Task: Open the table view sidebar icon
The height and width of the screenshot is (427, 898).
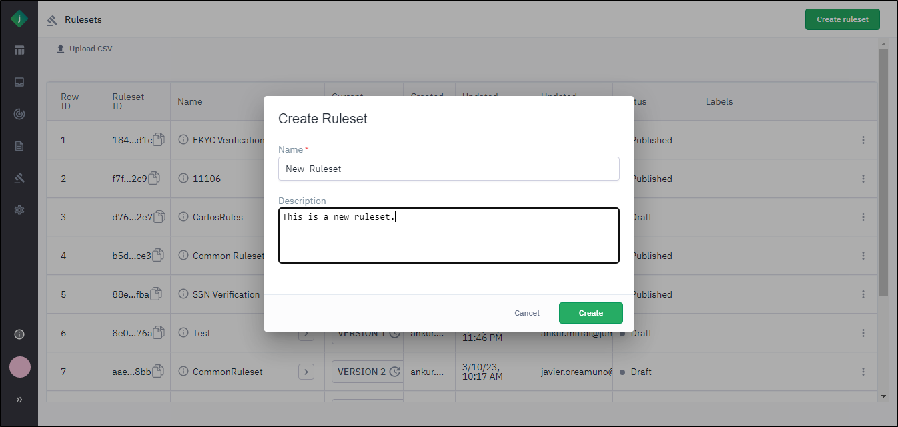Action: (x=19, y=50)
